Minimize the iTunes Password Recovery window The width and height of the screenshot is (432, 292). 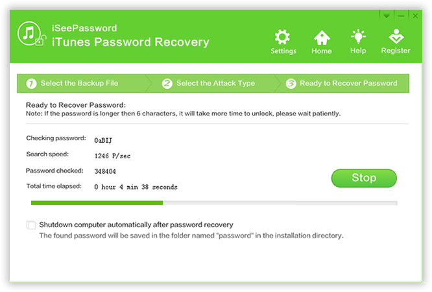pyautogui.click(x=401, y=15)
